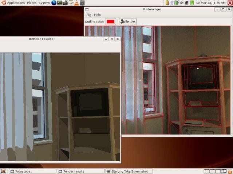Image resolution: width=233 pixels, height=174 pixels.
Task: Maximize the Render results window
Action: click(x=112, y=39)
